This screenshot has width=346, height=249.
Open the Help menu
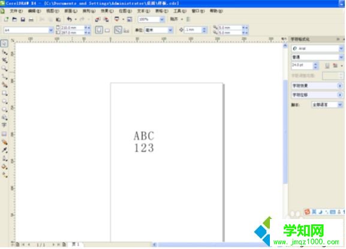[216, 11]
